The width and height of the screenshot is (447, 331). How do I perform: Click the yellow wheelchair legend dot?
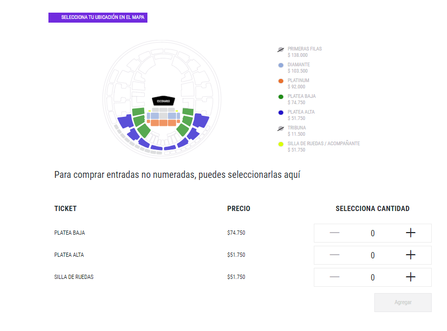click(x=281, y=144)
